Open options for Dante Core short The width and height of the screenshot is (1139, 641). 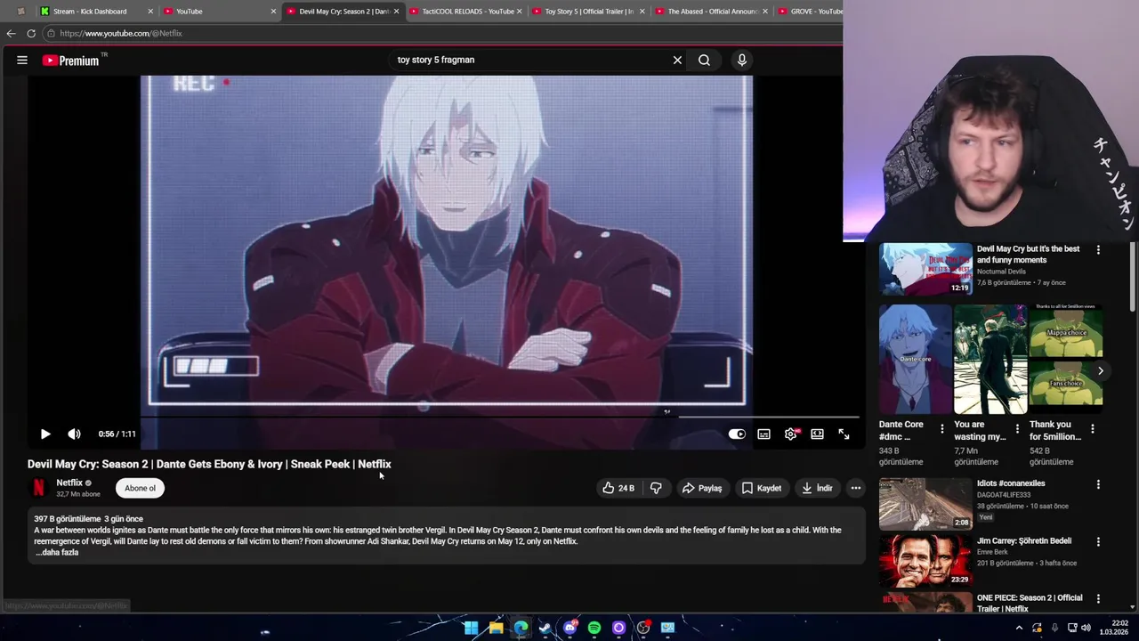pyautogui.click(x=942, y=429)
